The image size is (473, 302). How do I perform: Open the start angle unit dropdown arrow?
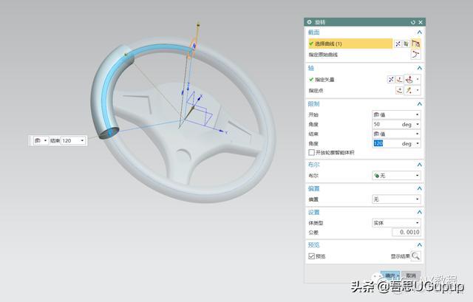(418, 124)
